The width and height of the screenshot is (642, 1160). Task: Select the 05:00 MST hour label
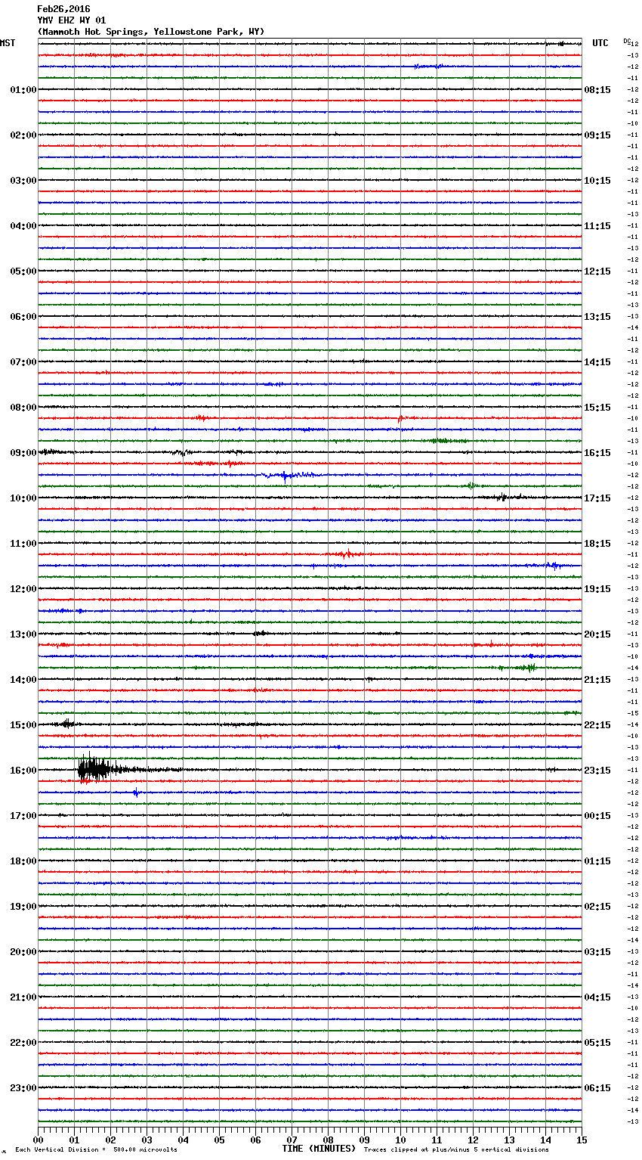pos(23,271)
